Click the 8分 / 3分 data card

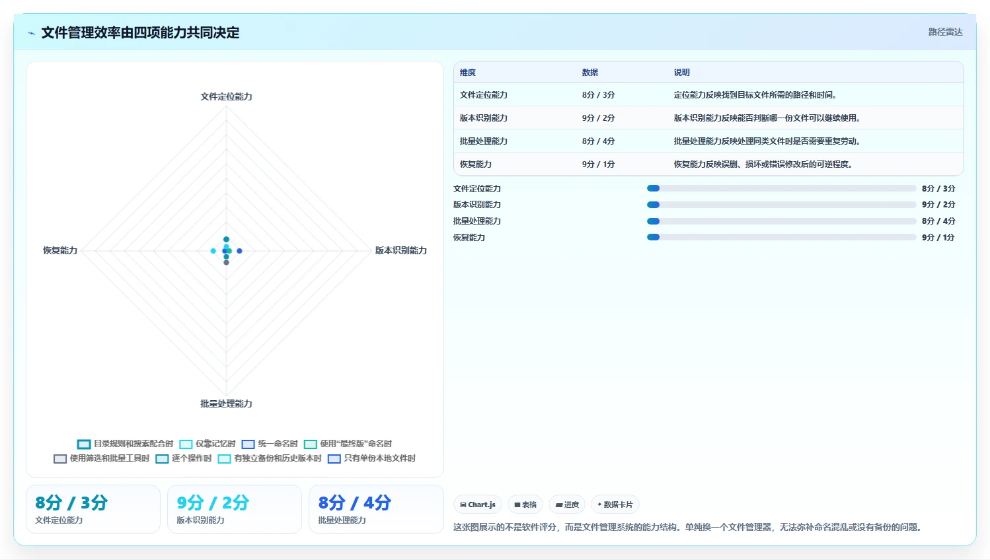[93, 509]
